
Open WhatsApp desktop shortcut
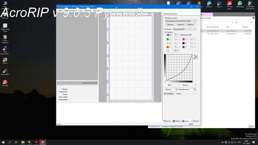coord(240,4)
